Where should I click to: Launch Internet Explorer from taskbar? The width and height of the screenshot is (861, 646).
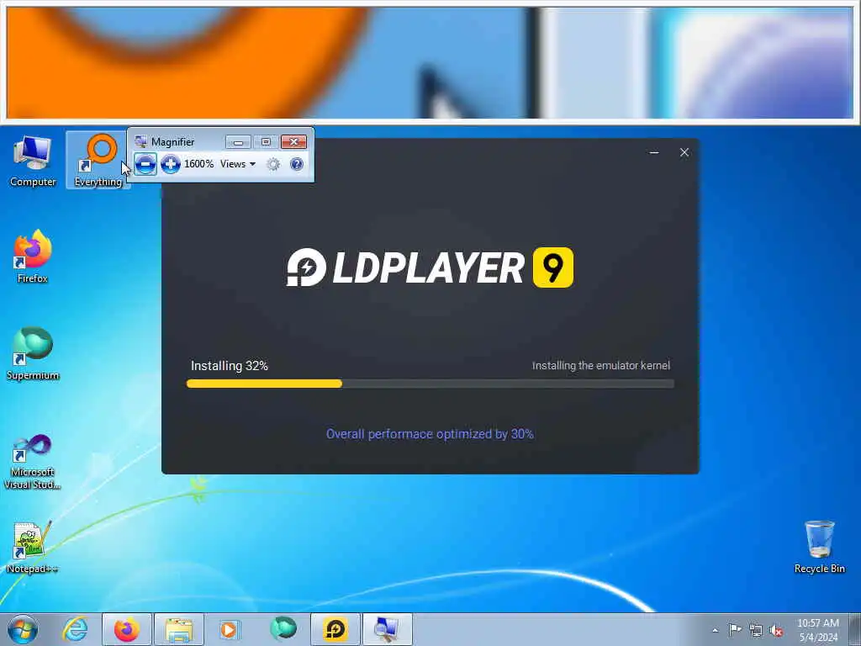tap(75, 629)
